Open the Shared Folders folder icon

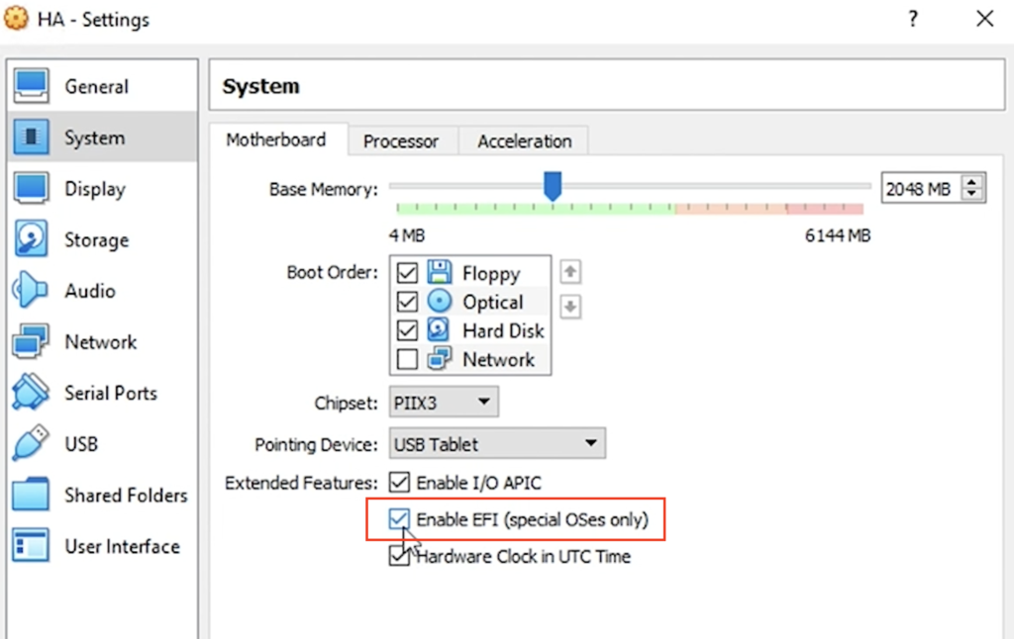point(31,495)
